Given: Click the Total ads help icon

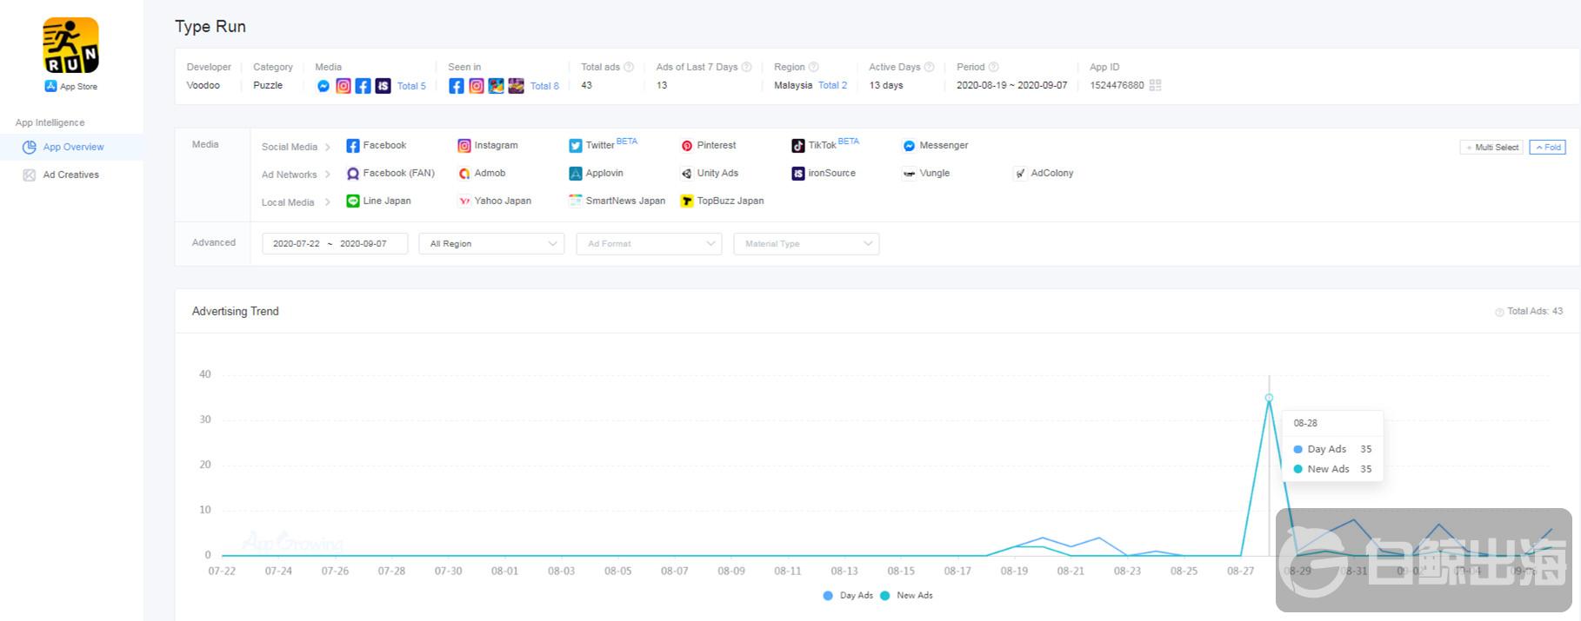Looking at the screenshot, I should coord(629,67).
